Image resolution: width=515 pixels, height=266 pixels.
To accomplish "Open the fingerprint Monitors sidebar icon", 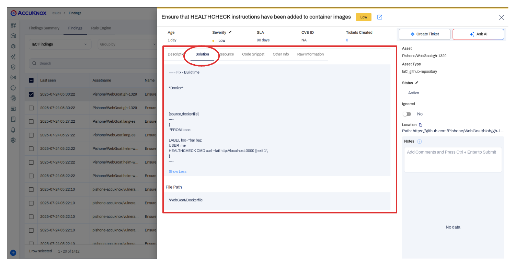I will tap(13, 98).
